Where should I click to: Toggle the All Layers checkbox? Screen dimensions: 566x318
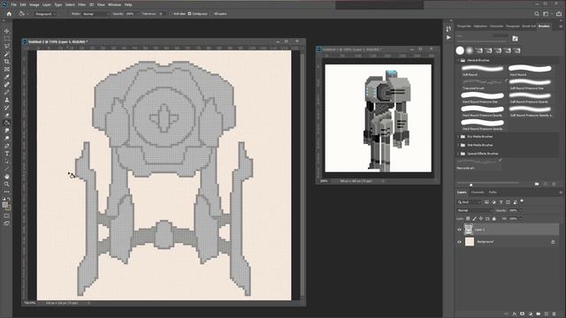[211, 14]
